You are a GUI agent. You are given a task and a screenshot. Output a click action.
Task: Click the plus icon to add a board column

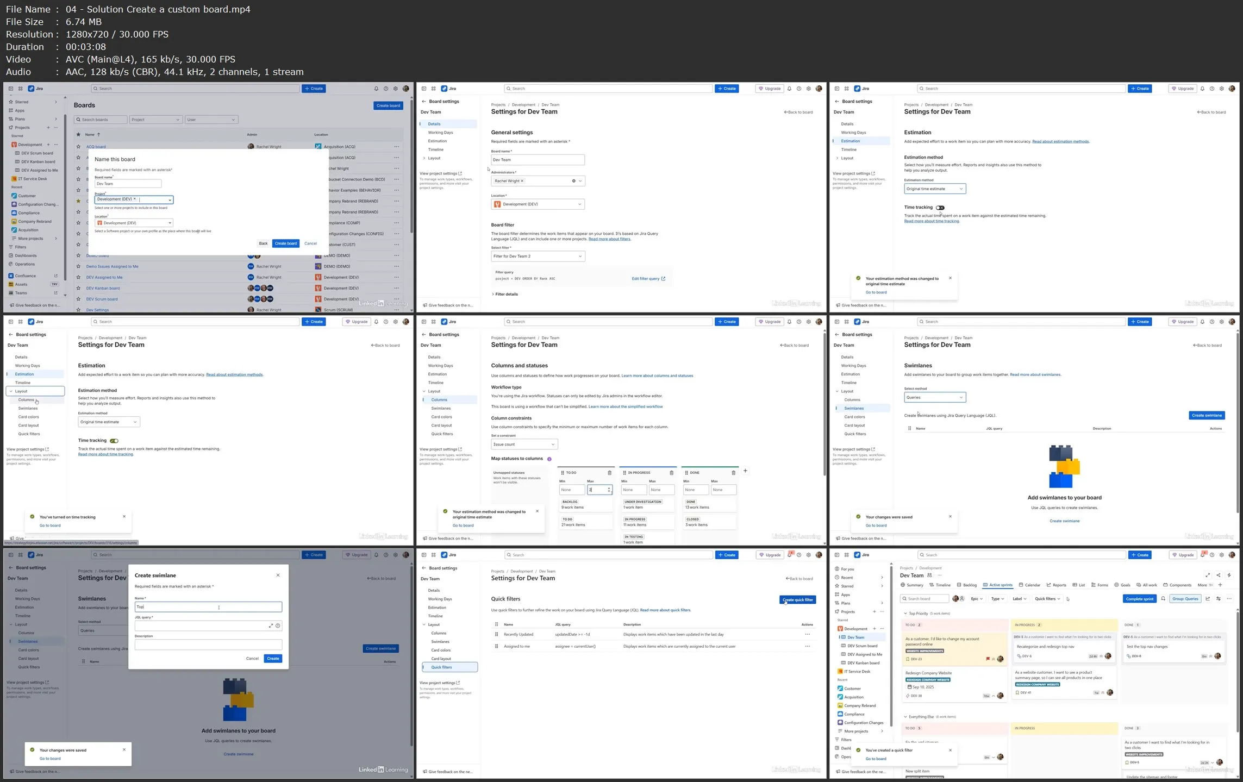745,471
